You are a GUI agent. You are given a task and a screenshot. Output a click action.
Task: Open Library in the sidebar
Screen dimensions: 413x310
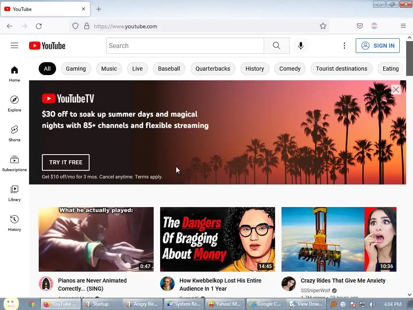(x=15, y=193)
